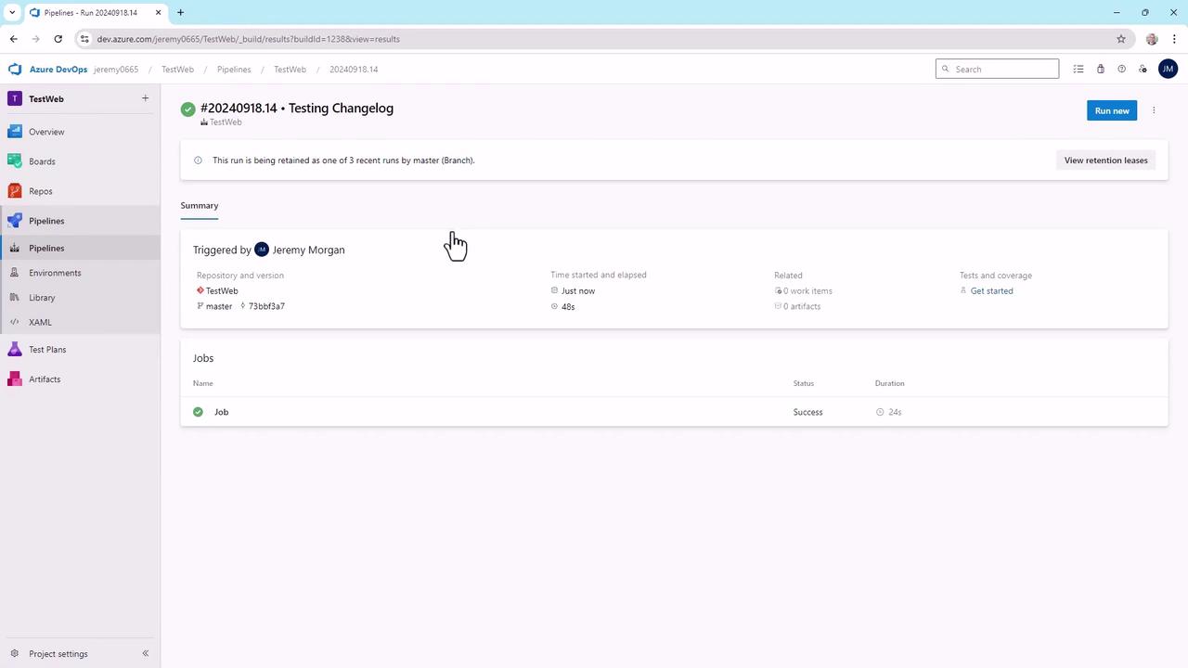Click the 48s elapsed time
The image size is (1188, 668).
coord(568,307)
